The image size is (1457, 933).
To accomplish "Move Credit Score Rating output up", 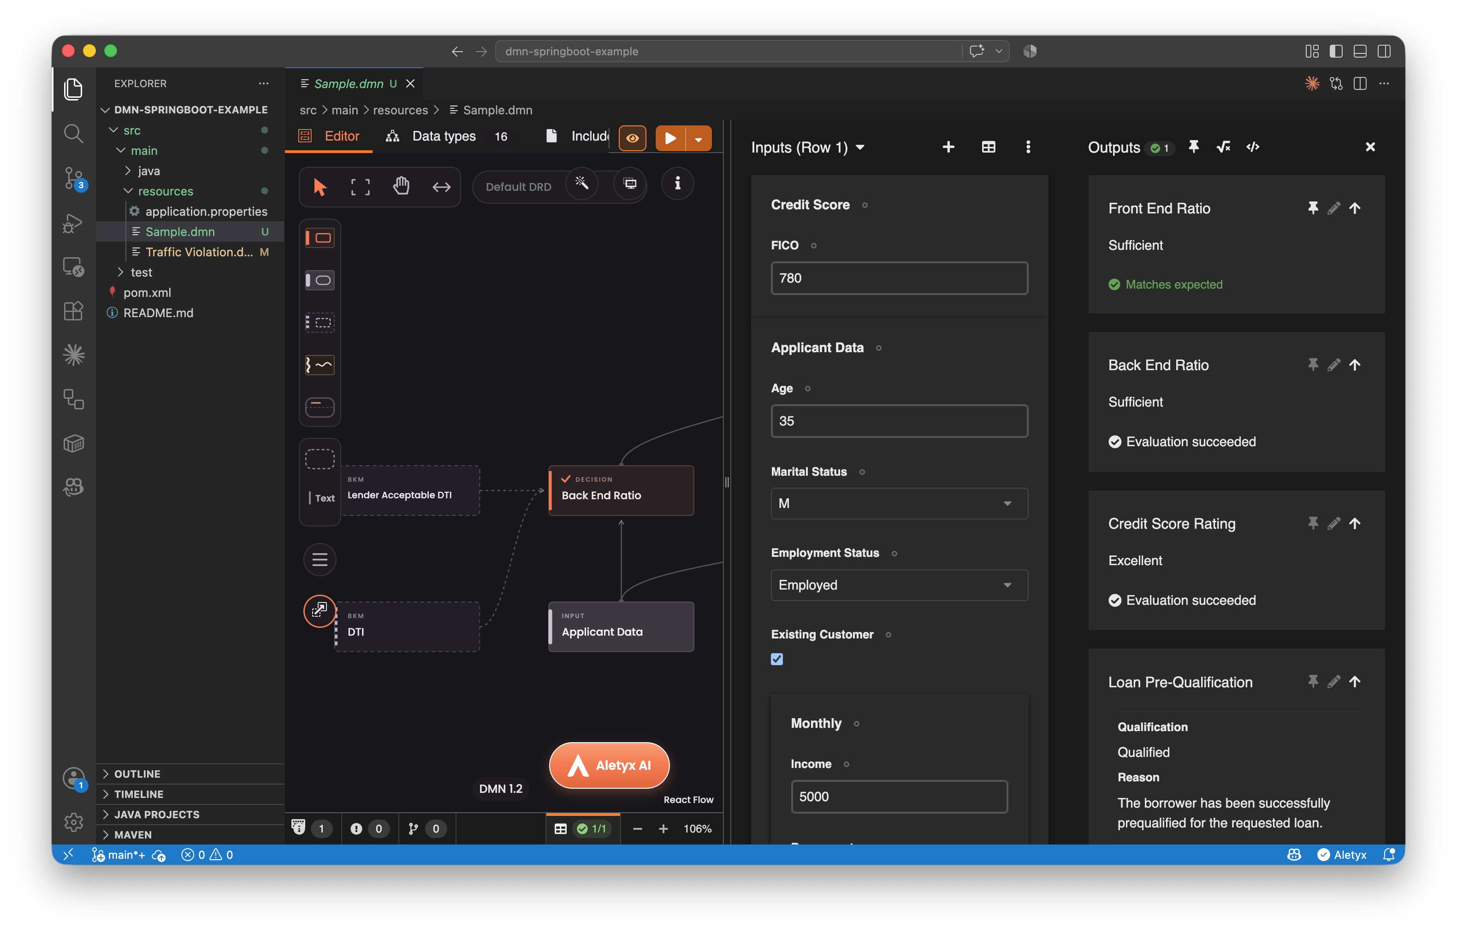I will point(1355,523).
